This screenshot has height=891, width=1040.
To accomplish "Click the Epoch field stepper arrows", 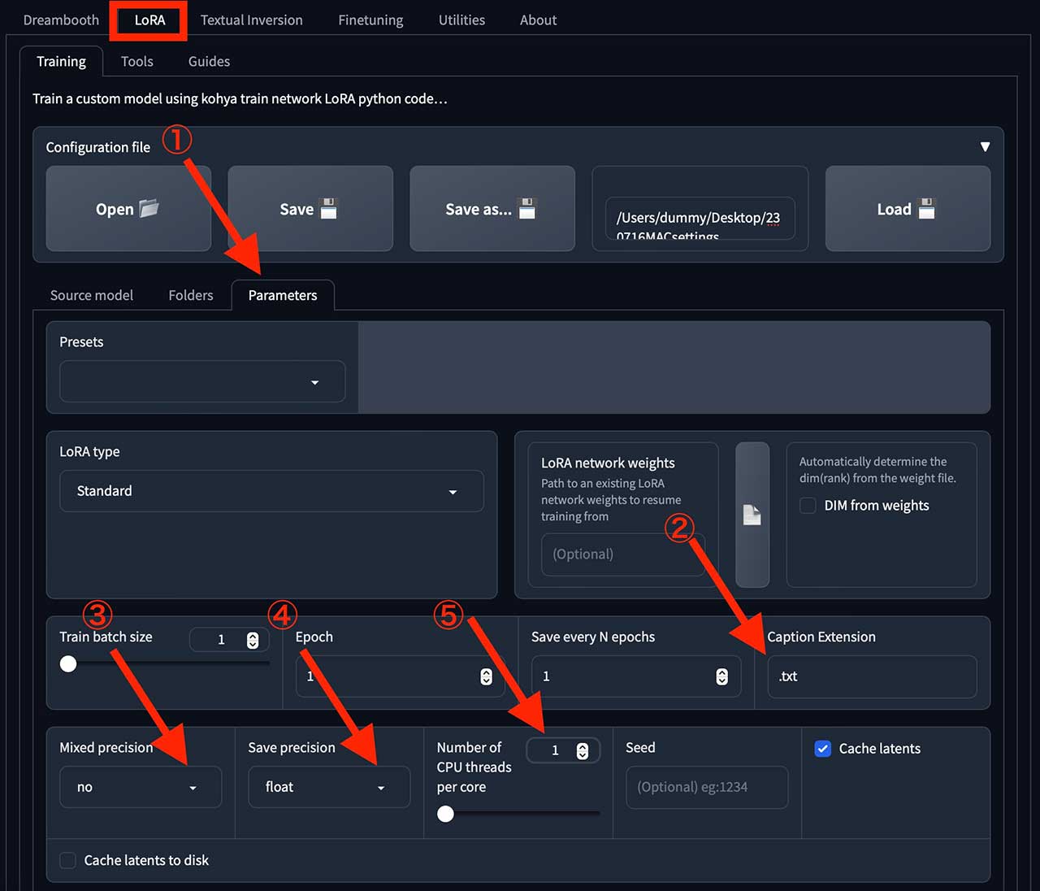I will [x=486, y=676].
